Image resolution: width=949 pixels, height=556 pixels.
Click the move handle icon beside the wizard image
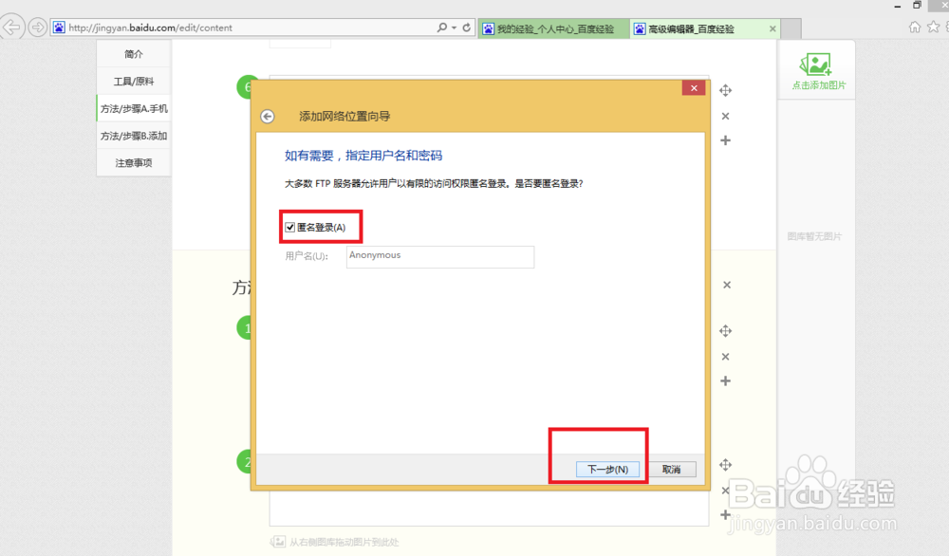coord(725,89)
